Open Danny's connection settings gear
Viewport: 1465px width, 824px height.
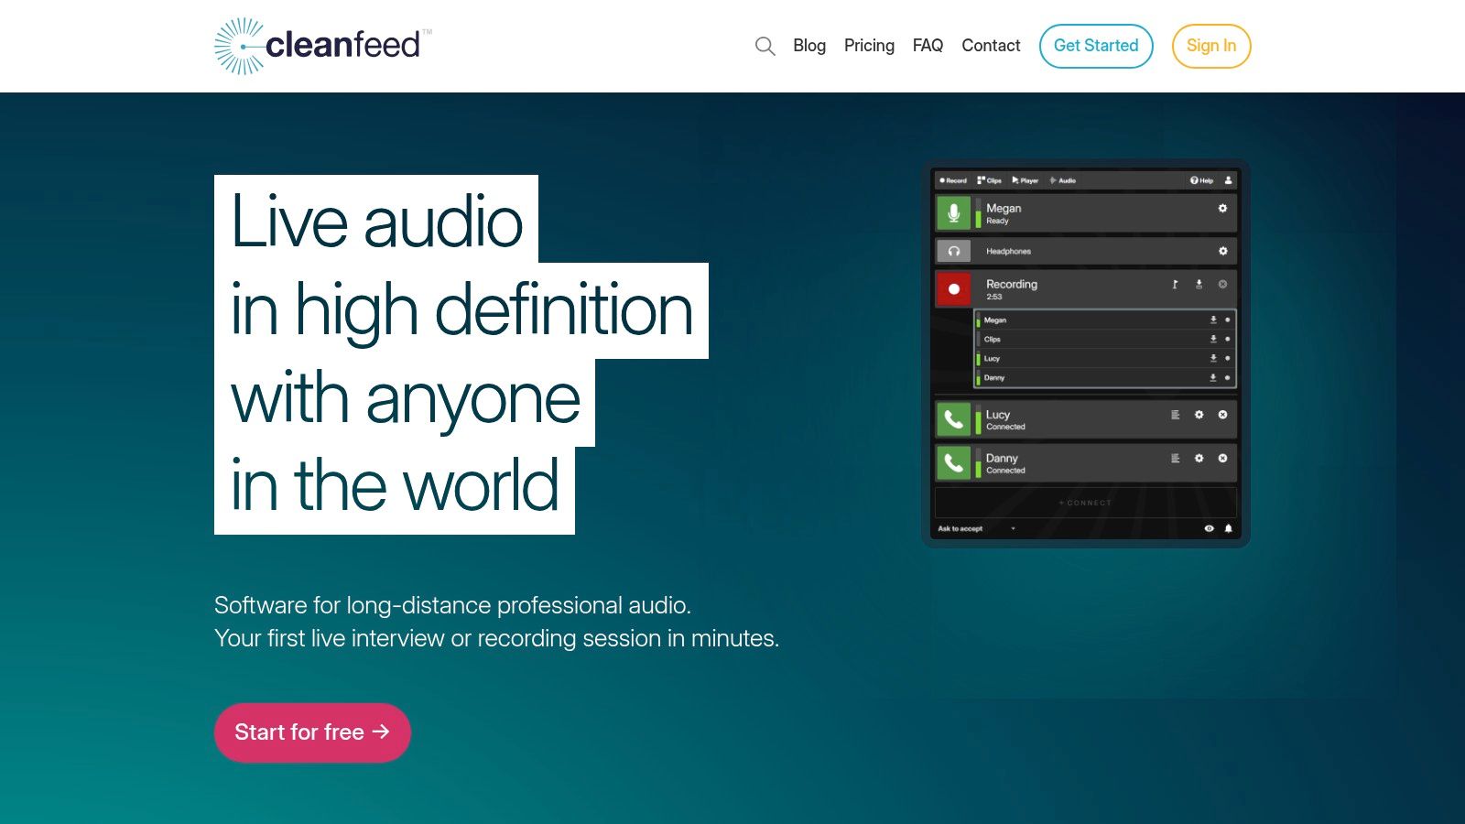tap(1199, 458)
